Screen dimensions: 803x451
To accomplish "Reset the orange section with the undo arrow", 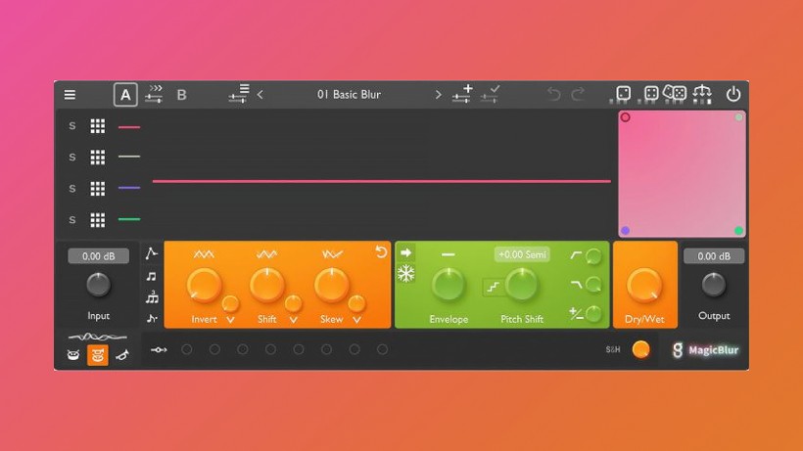I will pyautogui.click(x=381, y=252).
